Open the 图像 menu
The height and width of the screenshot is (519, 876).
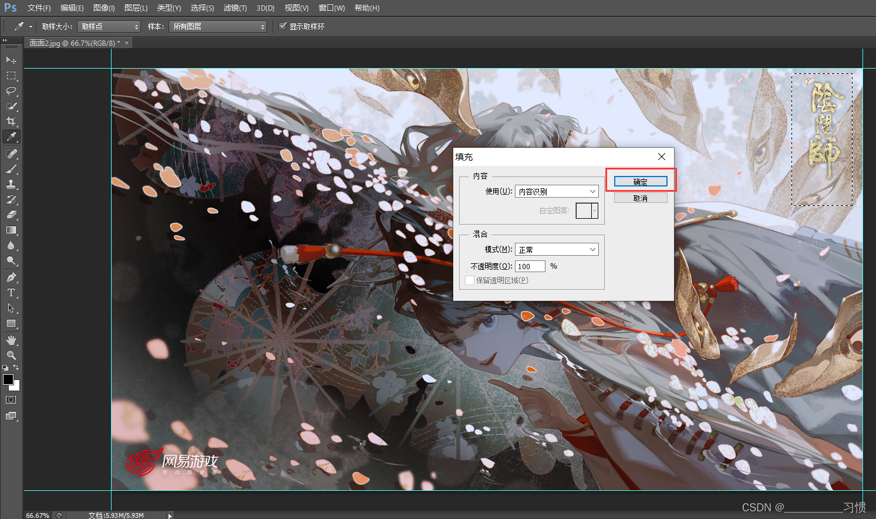[x=104, y=8]
